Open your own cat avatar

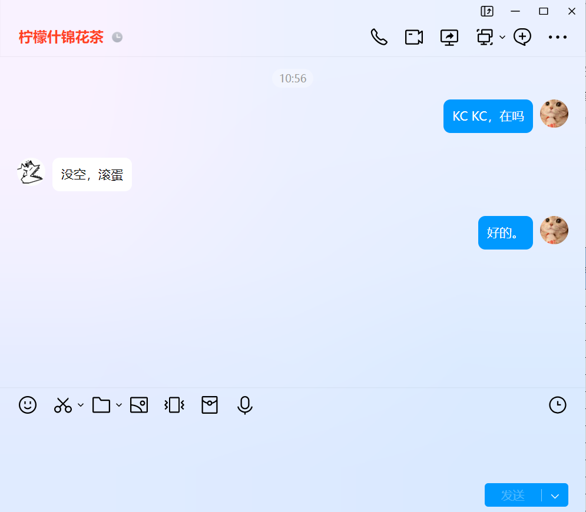coord(554,113)
